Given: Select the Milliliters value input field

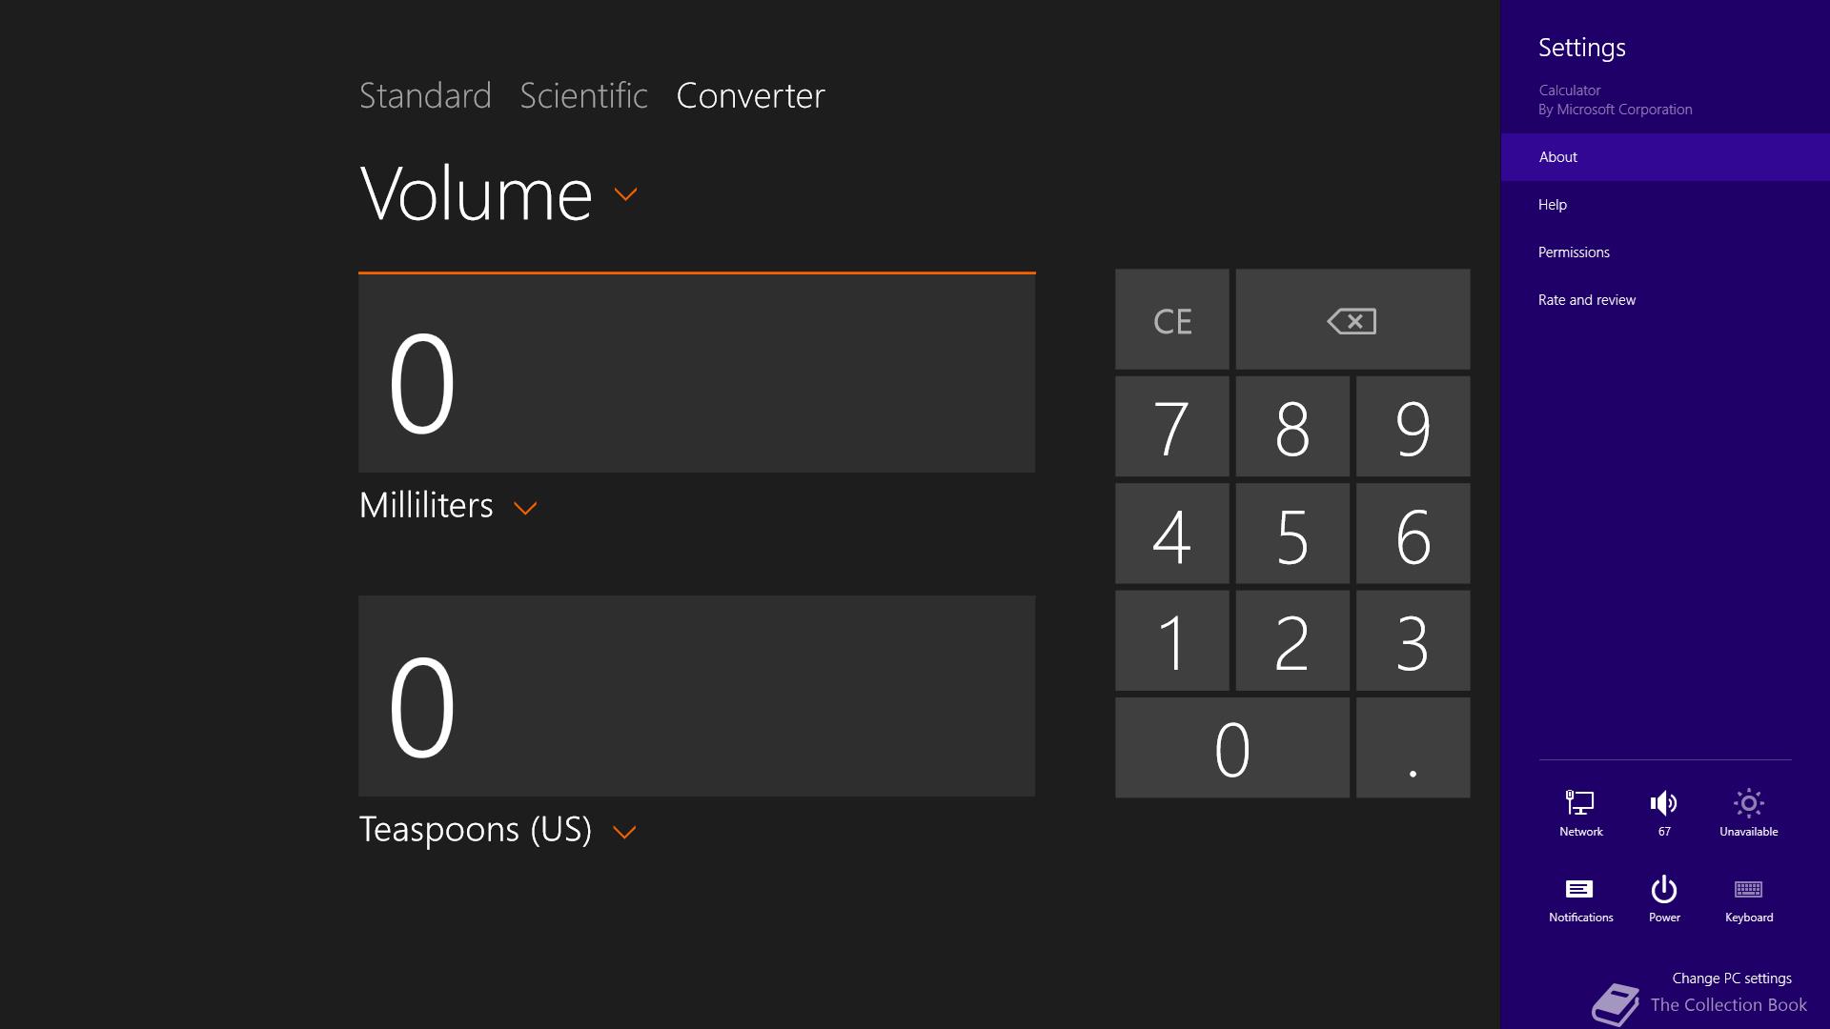Looking at the screenshot, I should [x=697, y=373].
